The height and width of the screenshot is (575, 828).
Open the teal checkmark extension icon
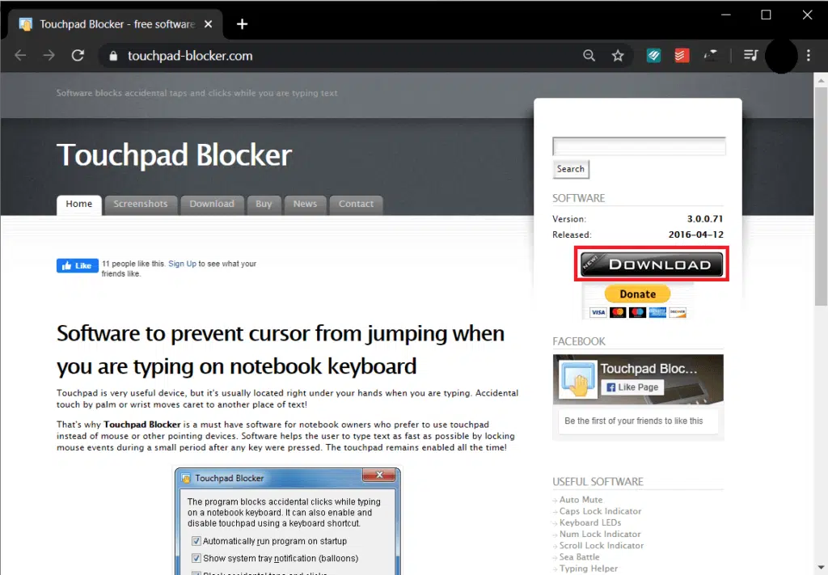point(653,56)
